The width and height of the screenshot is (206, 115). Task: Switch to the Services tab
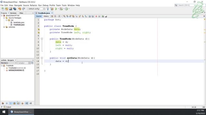(x=14, y=13)
